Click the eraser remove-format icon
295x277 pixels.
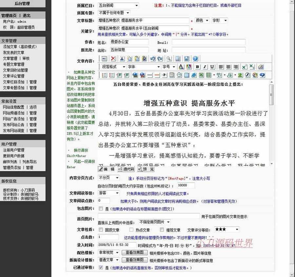(261, 67)
